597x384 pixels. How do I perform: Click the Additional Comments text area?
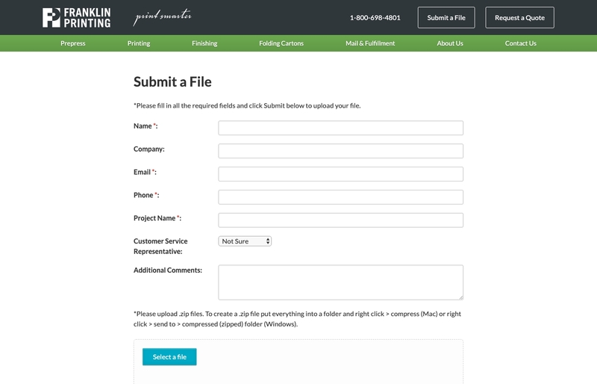341,282
